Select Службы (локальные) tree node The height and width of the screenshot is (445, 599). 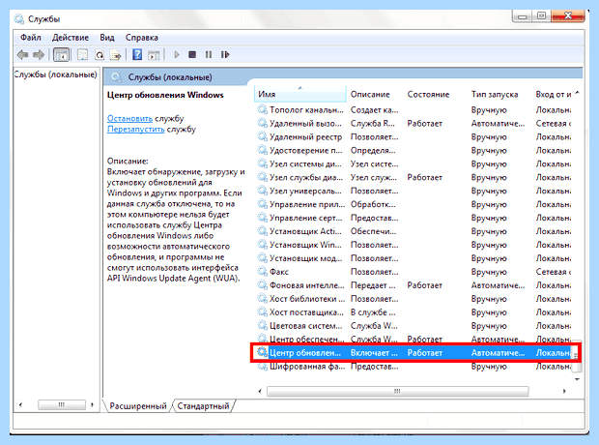(x=56, y=74)
